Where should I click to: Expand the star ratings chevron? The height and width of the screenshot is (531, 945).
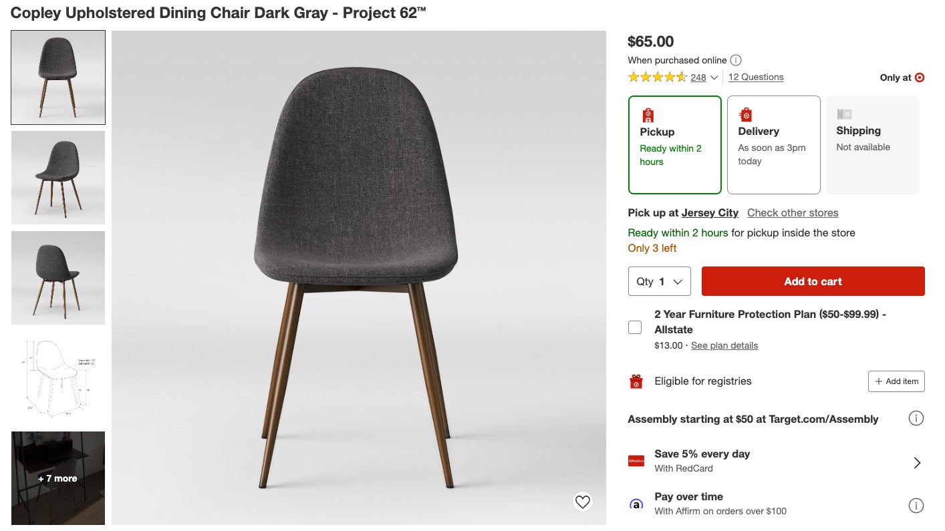pos(714,77)
